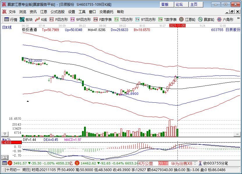This screenshot has width=242, height=174.
Task: Click the right-arrow scroll button at volume panel
Action: pyautogui.click(x=237, y=134)
